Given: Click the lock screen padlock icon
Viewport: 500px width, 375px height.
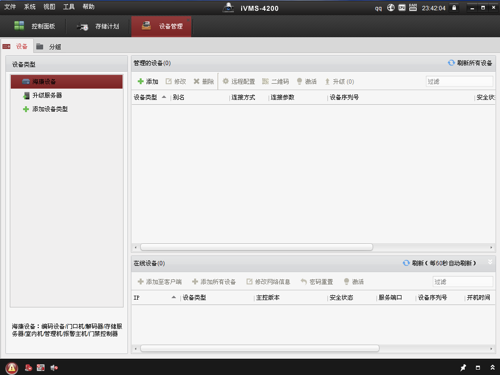Looking at the screenshot, I should coord(454,8).
